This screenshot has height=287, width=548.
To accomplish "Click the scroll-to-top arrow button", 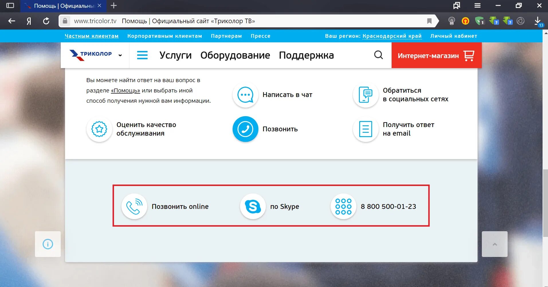I will click(x=495, y=244).
